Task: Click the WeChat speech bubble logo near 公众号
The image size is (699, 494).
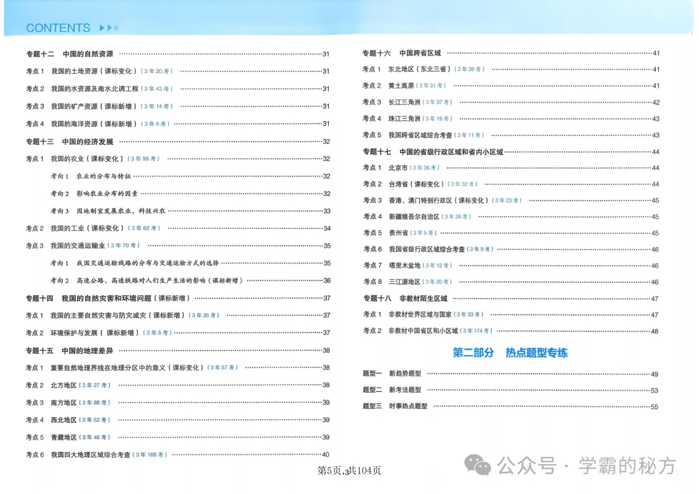Action: coord(480,464)
